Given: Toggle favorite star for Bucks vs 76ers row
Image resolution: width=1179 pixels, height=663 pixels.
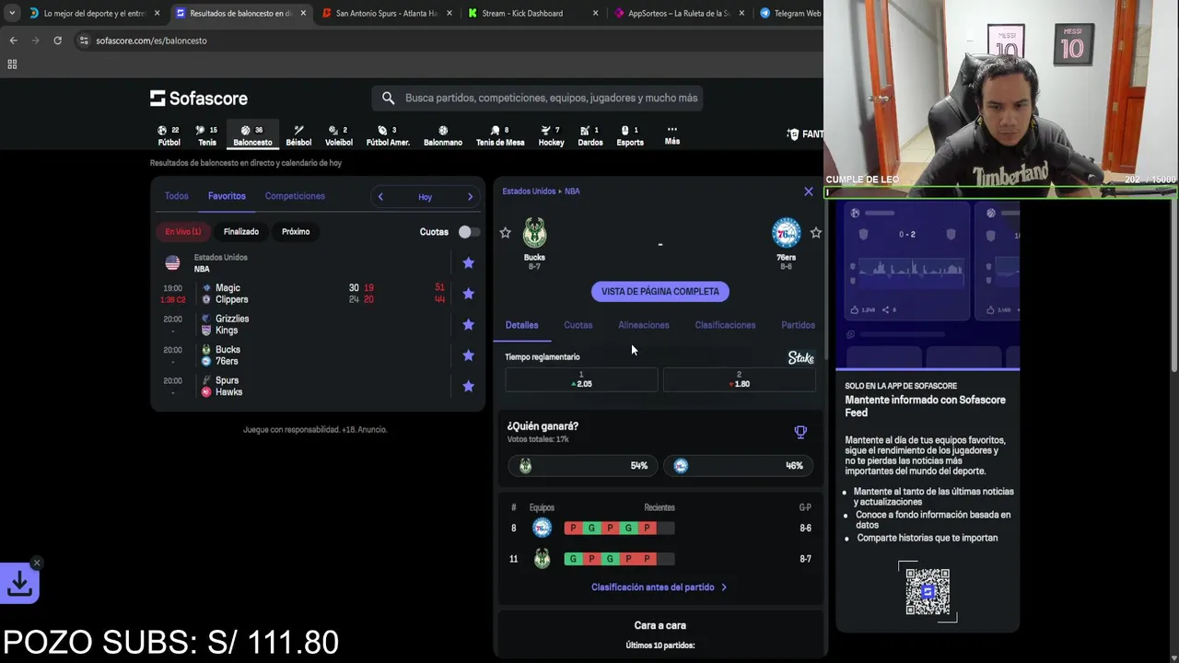Looking at the screenshot, I should 468,355.
